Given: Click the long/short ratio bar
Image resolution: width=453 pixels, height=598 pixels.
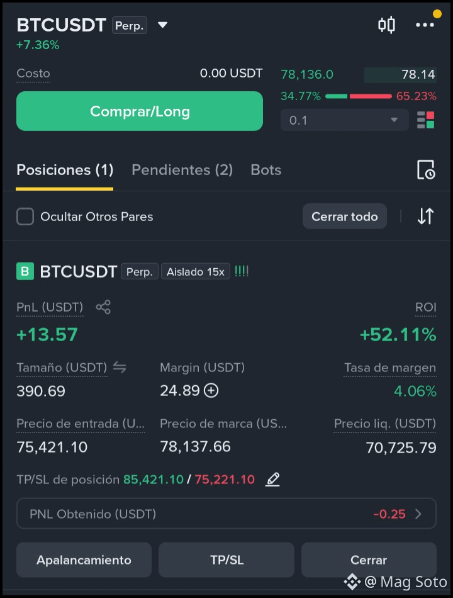Looking at the screenshot, I should click(x=359, y=96).
